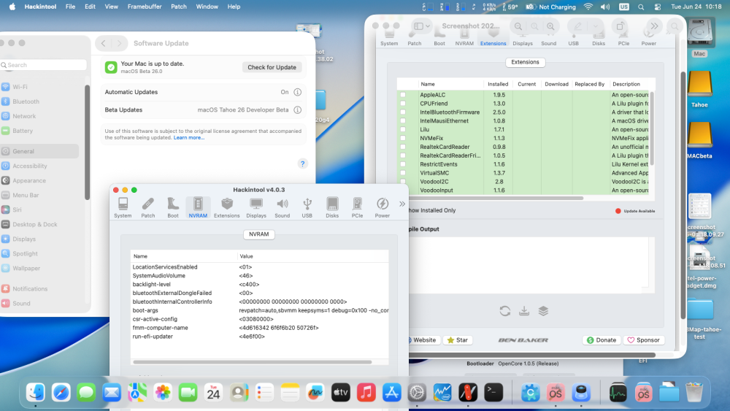Select General in the Settings sidebar
This screenshot has height=411, width=730.
39,151
